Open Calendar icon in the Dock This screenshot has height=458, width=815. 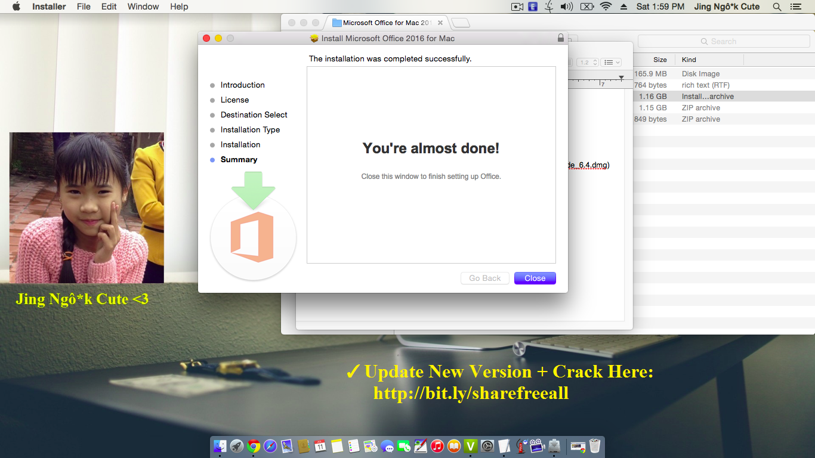(x=320, y=445)
